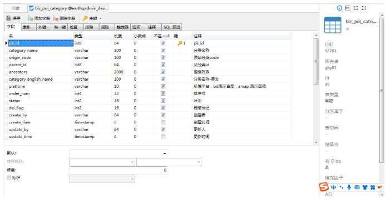Switch to the 对象 tab

click(x=16, y=8)
